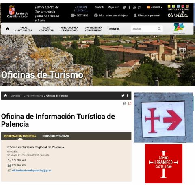Image resolution: width=195 pixels, height=185 pixels.
Task: Open the Camino Lebaniego Castellano banner
Action: tap(164, 164)
